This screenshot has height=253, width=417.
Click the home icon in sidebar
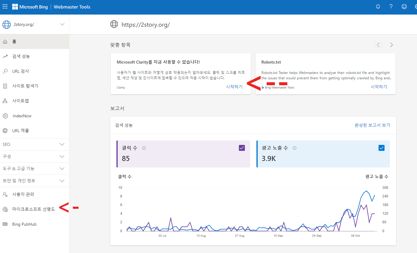pos(5,42)
